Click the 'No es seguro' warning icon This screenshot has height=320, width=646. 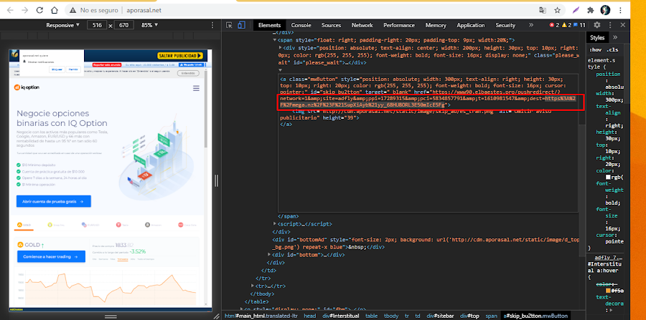(x=73, y=10)
